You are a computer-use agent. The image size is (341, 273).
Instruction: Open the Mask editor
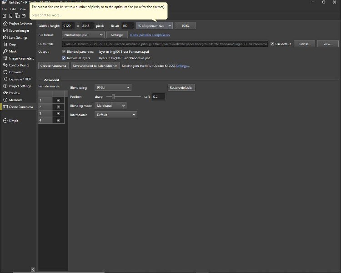pyautogui.click(x=13, y=51)
